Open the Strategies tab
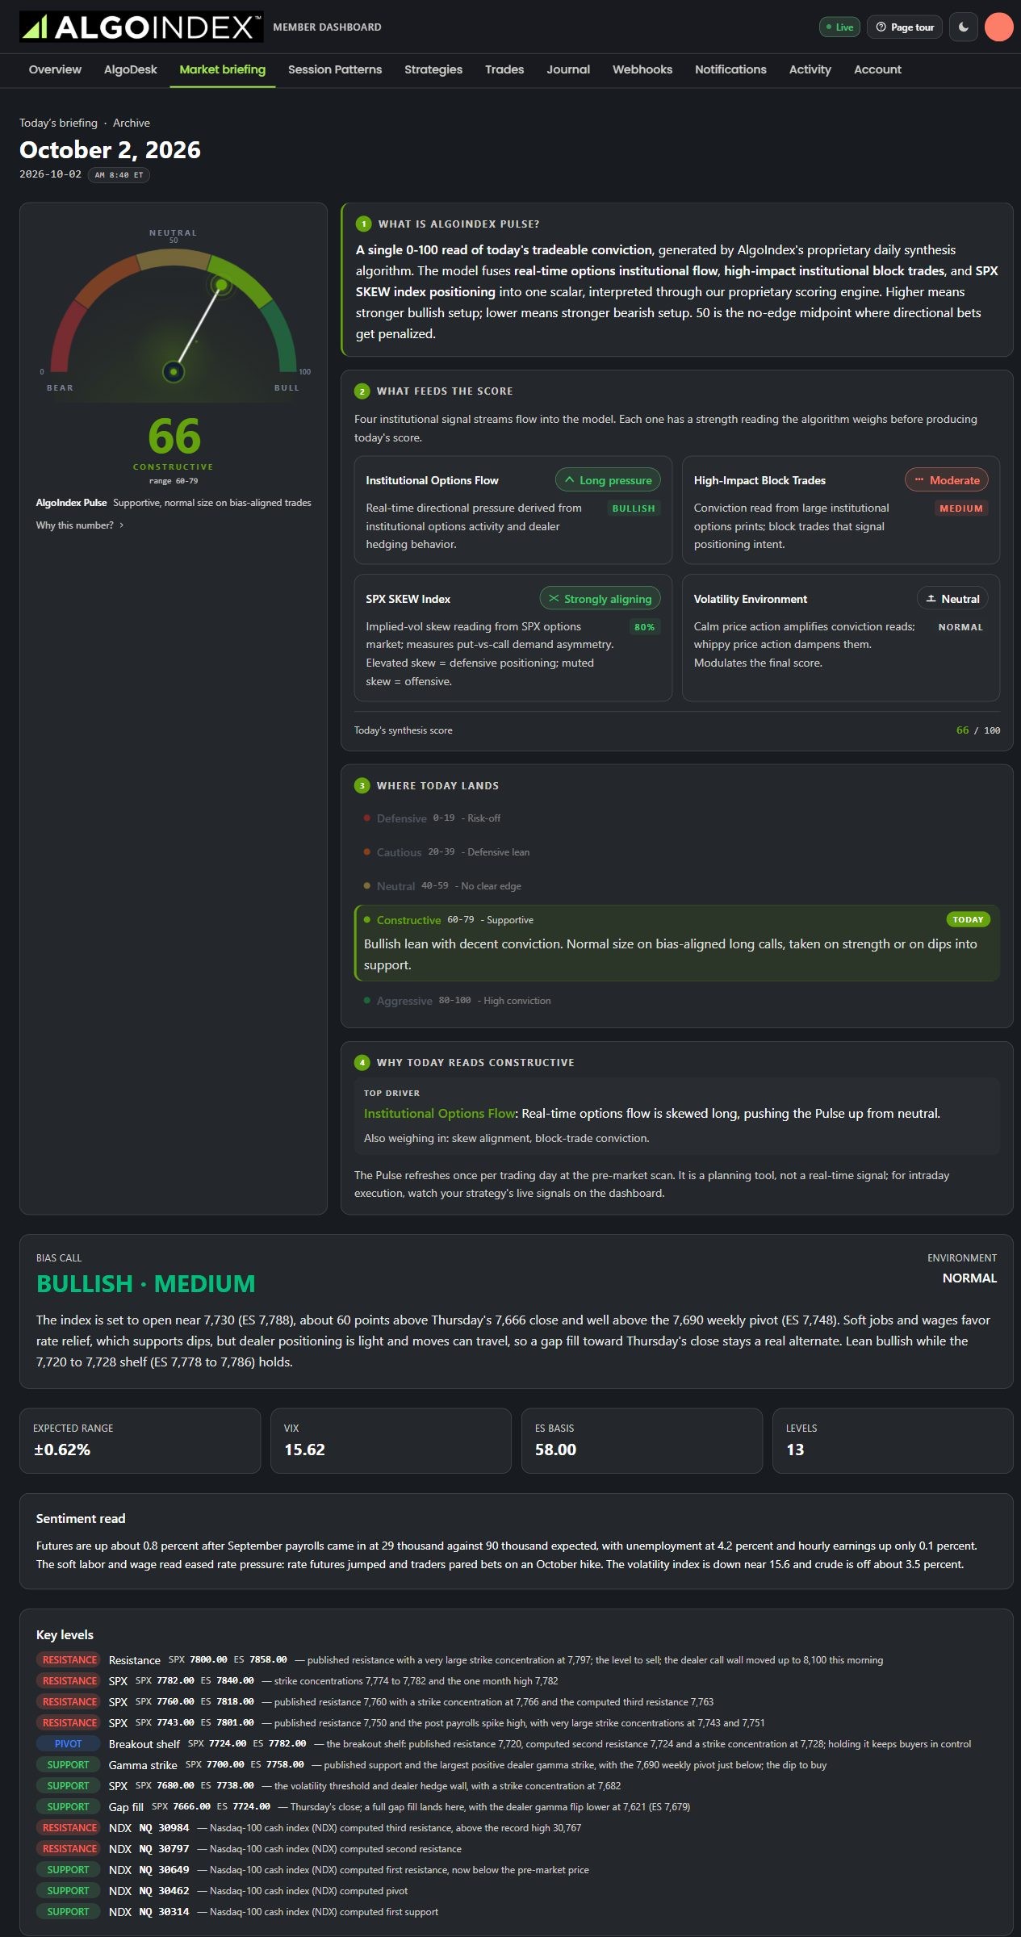 click(x=433, y=69)
